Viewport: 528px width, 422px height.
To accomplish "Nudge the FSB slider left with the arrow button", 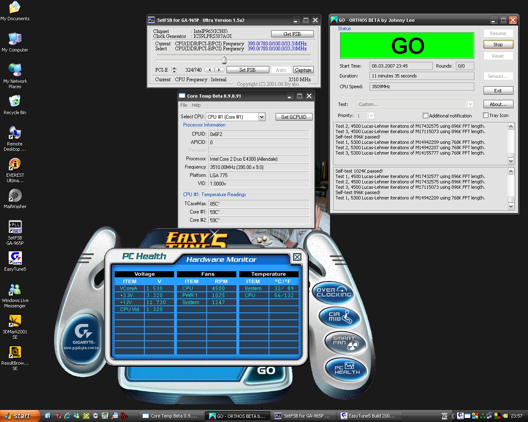I will tap(210, 70).
